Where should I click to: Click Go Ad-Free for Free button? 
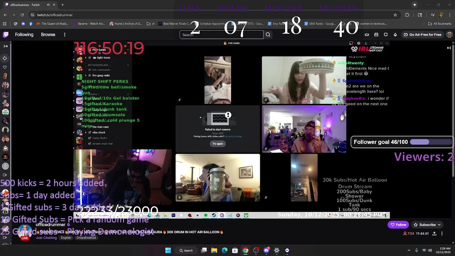422,34
